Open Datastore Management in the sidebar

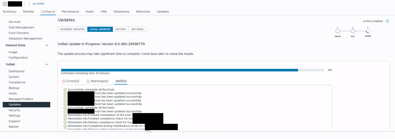tap(25, 38)
